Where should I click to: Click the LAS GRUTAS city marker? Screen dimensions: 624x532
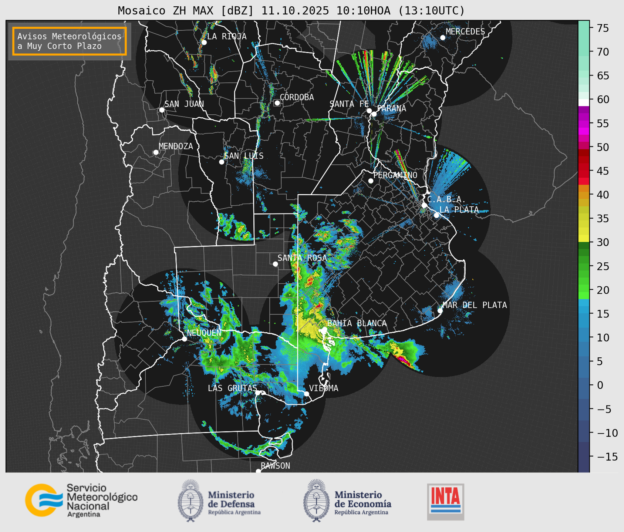click(258, 393)
